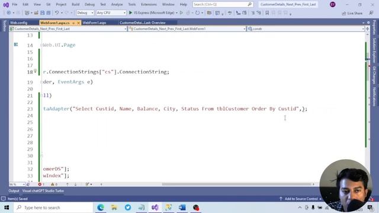Viewport: 379px width, 213px height.
Task: Click the Start Without Debugging icon
Action: tap(181, 13)
